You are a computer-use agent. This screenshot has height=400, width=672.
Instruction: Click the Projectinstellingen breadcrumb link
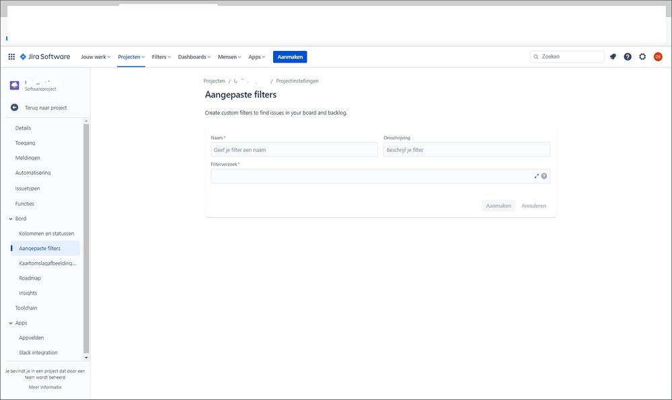(297, 81)
